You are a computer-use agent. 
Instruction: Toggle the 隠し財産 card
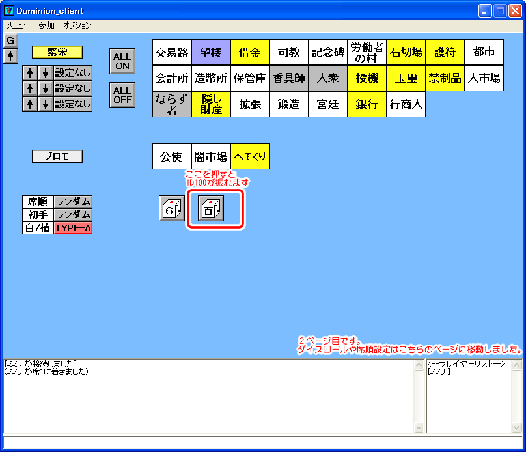pos(211,104)
